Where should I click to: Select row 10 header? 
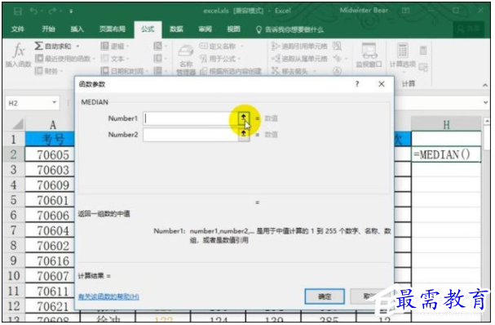[13, 276]
